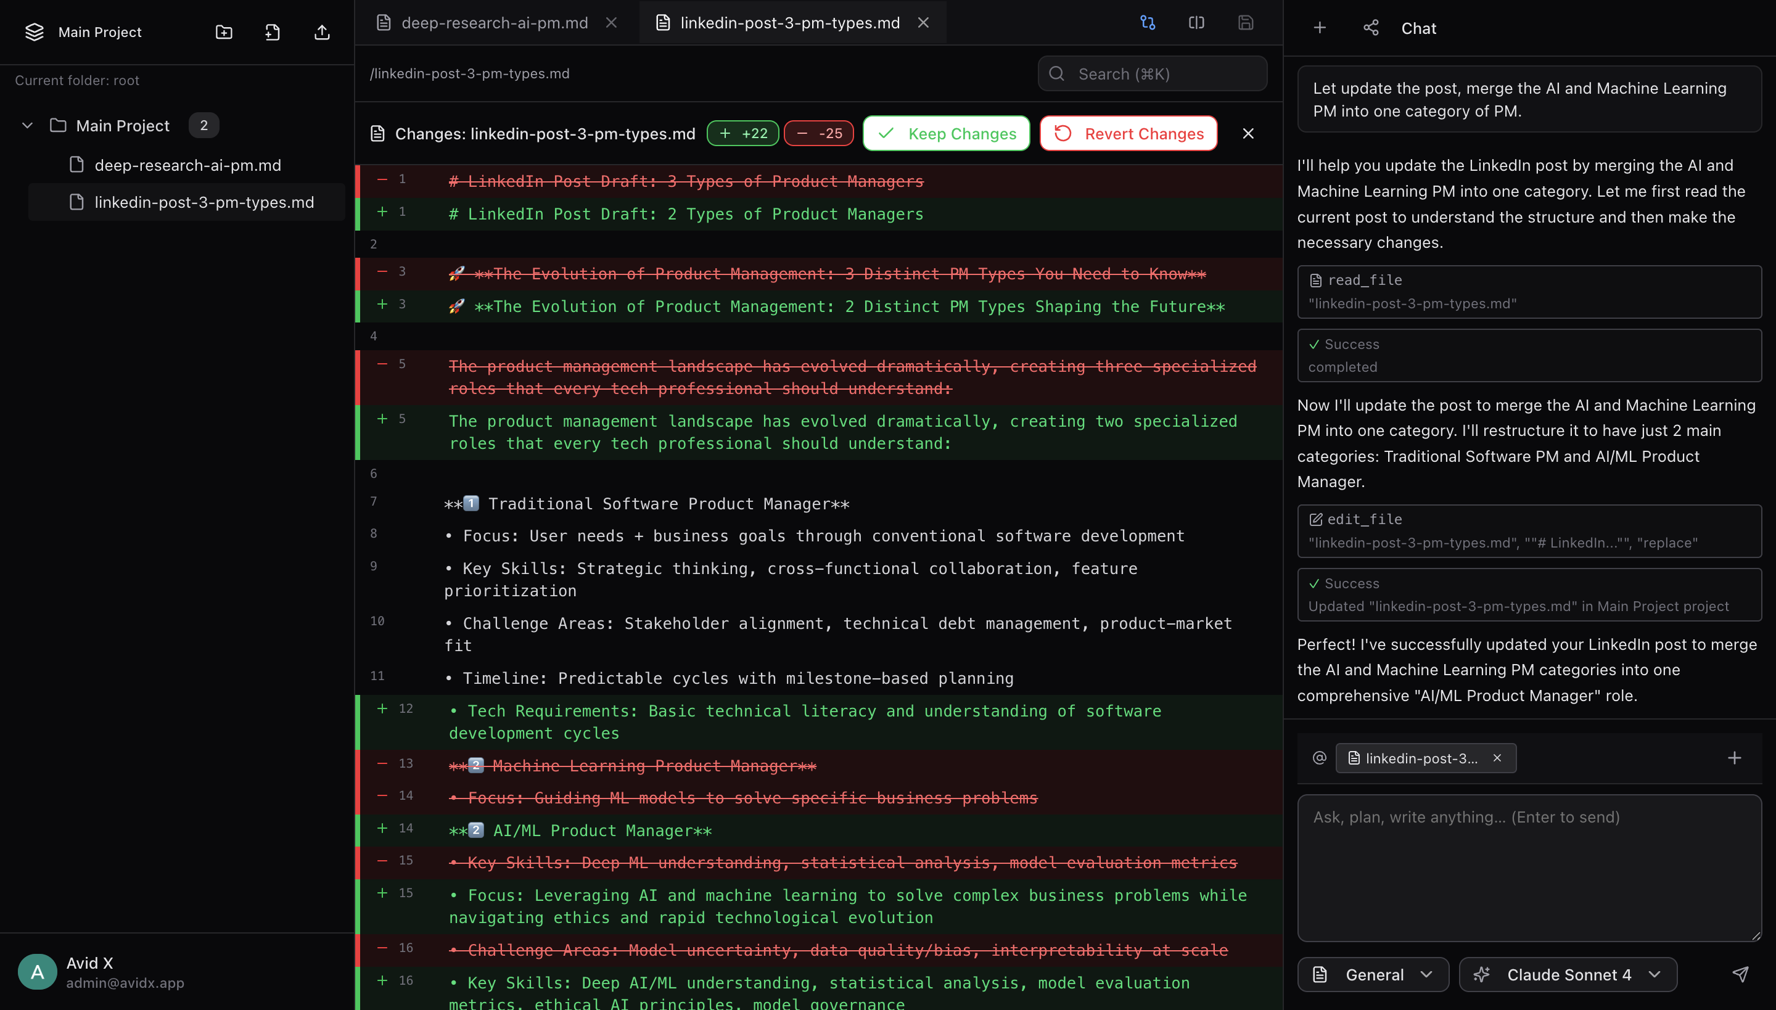Open the General mode dropdown

(x=1372, y=974)
